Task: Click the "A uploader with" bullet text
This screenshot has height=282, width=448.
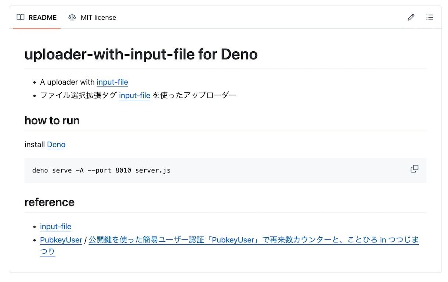Action: tap(67, 82)
